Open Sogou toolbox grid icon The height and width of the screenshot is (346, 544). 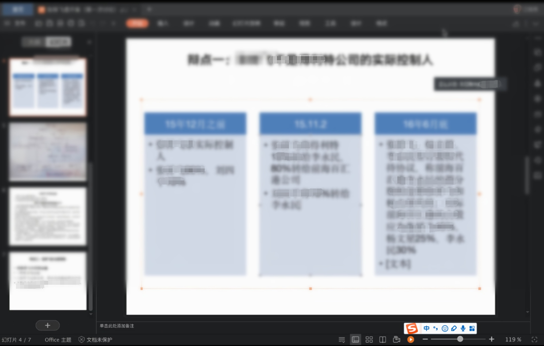472,328
